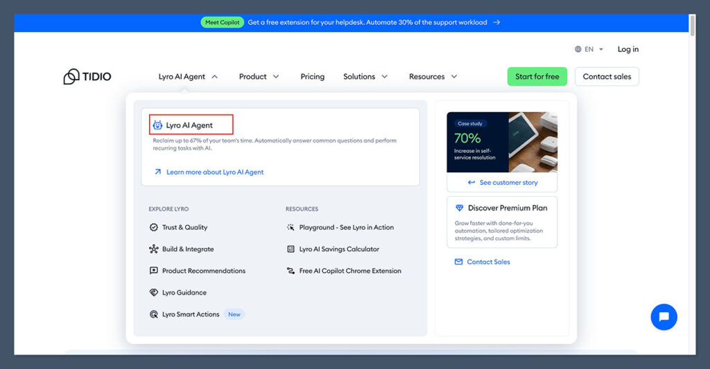Screen dimensions: 710x369
Task: Open the chat widget bubble
Action: (664, 316)
